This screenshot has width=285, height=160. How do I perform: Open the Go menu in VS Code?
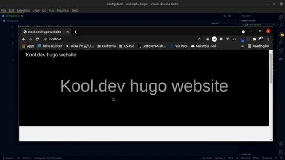(x=44, y=11)
